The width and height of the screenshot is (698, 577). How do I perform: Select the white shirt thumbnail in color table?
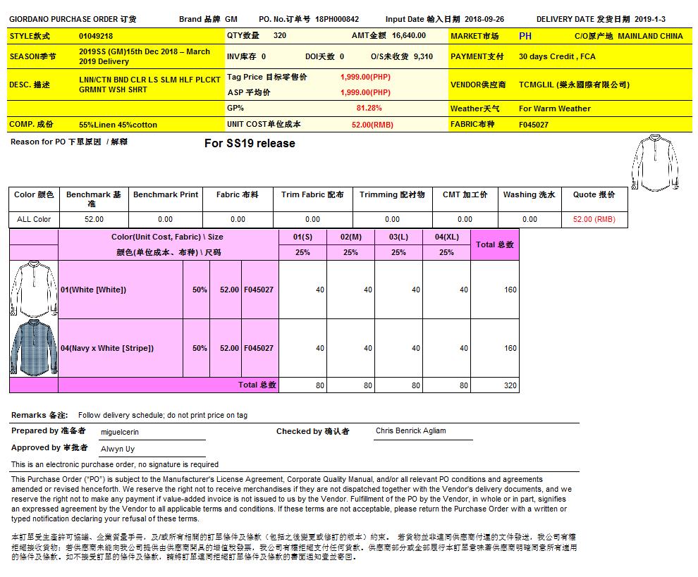pos(33,289)
